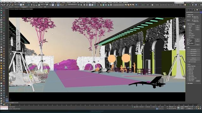The image size is (202, 113).
Task: Toggle the Backface Cull checkbox
Action: [x=188, y=69]
